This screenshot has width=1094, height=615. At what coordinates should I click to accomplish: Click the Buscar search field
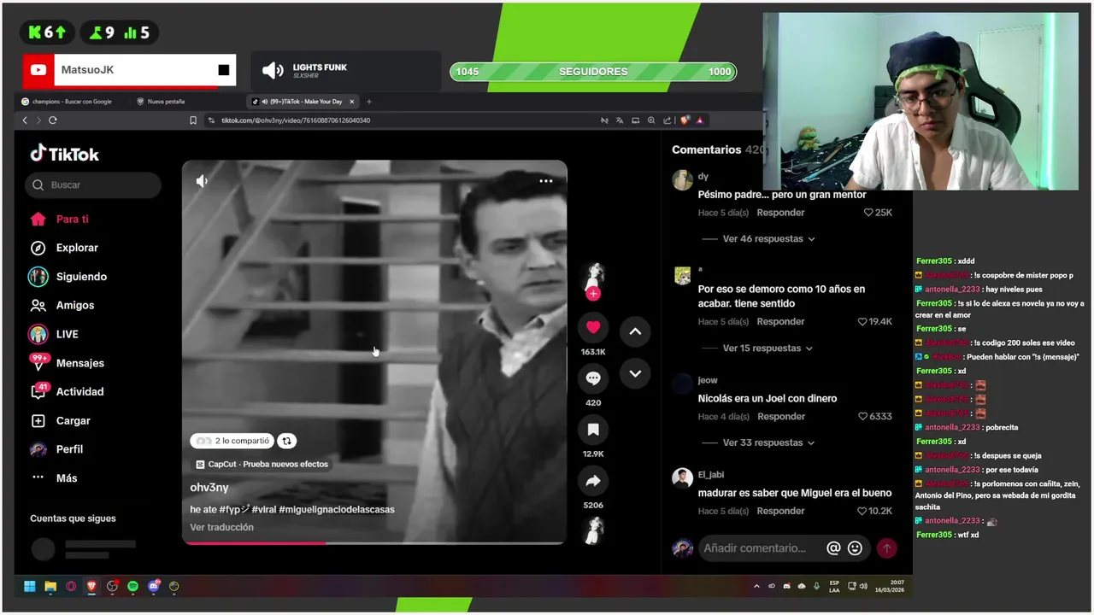point(93,184)
